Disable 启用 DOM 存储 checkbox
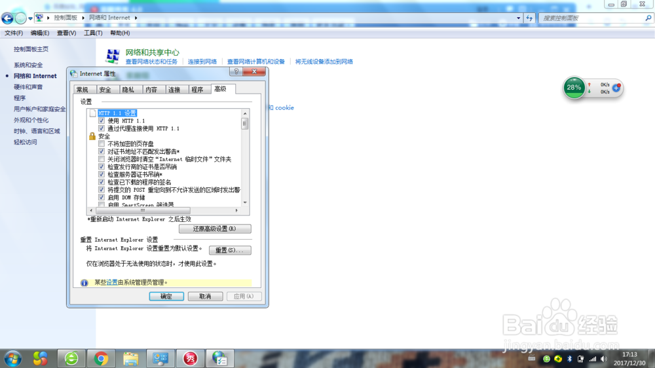The image size is (655, 368). click(102, 197)
